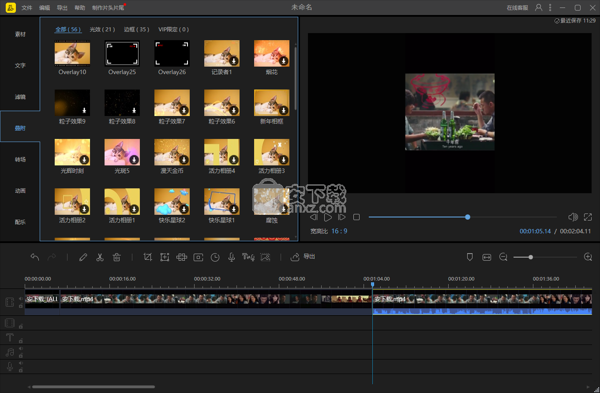Lock the overlay video track
This screenshot has height=393, width=600.
(x=20, y=326)
